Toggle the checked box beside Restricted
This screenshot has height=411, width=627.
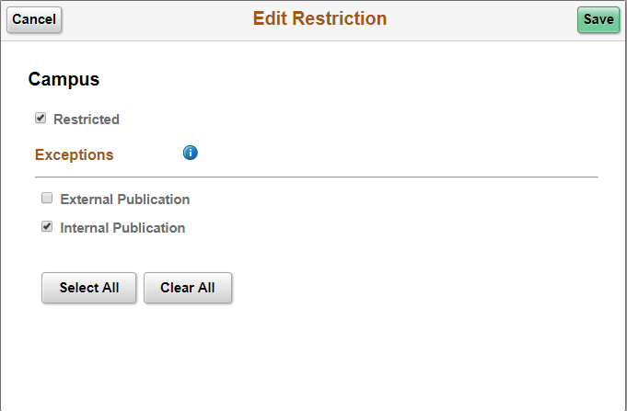(x=41, y=119)
